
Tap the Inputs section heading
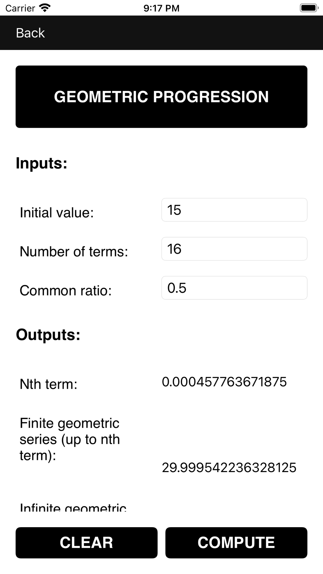coord(42,163)
